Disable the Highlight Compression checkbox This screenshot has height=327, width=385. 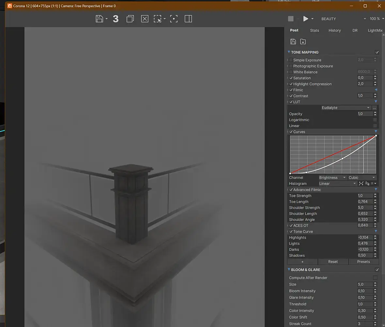[x=291, y=84]
